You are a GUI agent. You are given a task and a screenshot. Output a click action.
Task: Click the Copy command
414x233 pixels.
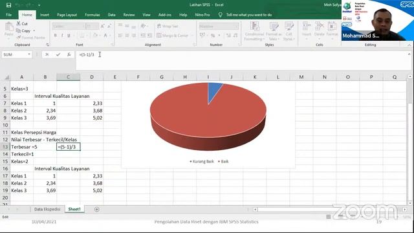pyautogui.click(x=23, y=31)
